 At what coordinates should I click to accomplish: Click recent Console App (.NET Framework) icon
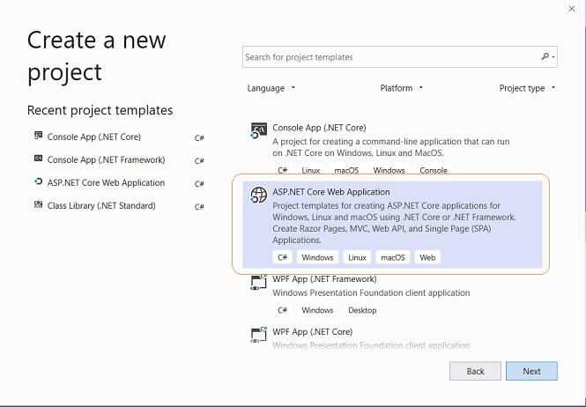pos(38,159)
